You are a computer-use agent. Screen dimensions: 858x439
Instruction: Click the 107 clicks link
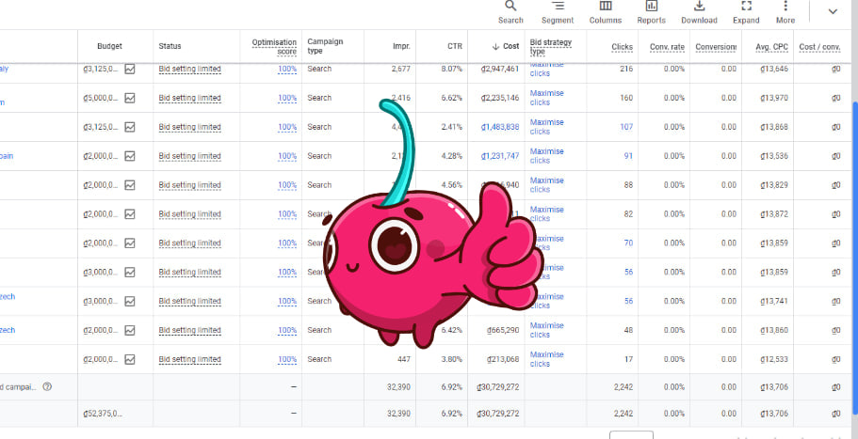coord(626,127)
